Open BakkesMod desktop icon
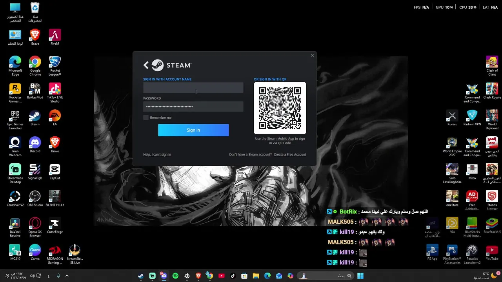 35,91
